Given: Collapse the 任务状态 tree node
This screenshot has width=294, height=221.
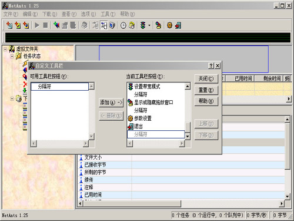Looking at the screenshot, I should (x=12, y=56).
